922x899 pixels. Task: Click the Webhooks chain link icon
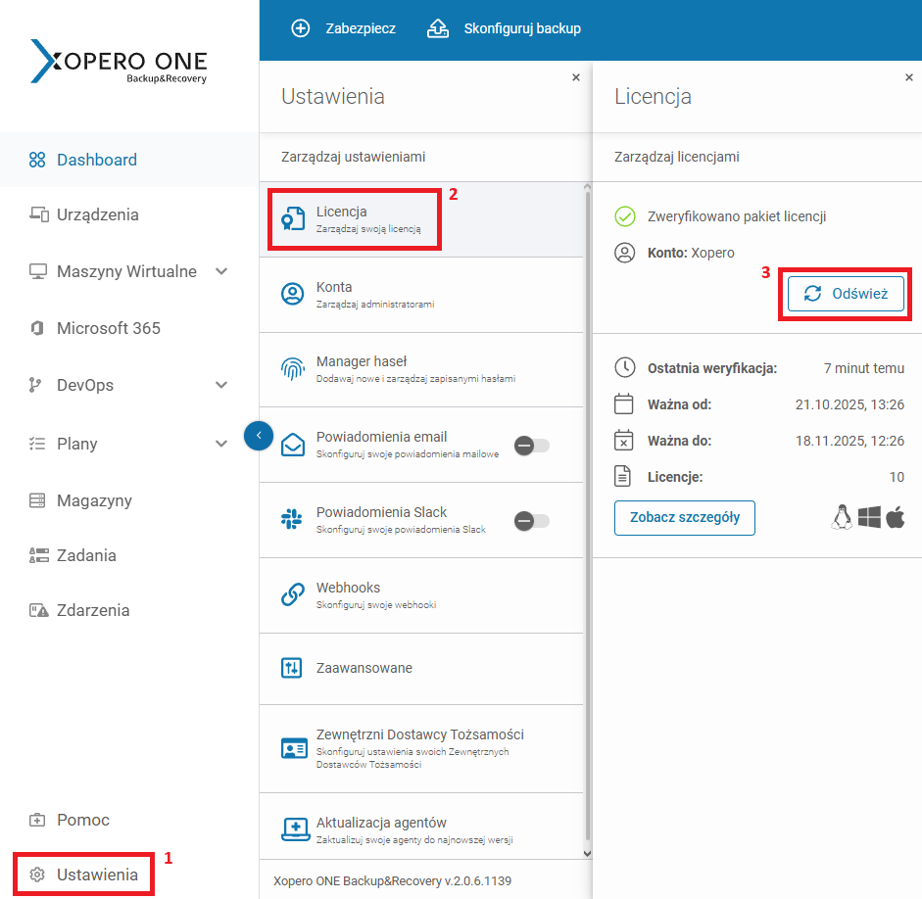pos(292,594)
